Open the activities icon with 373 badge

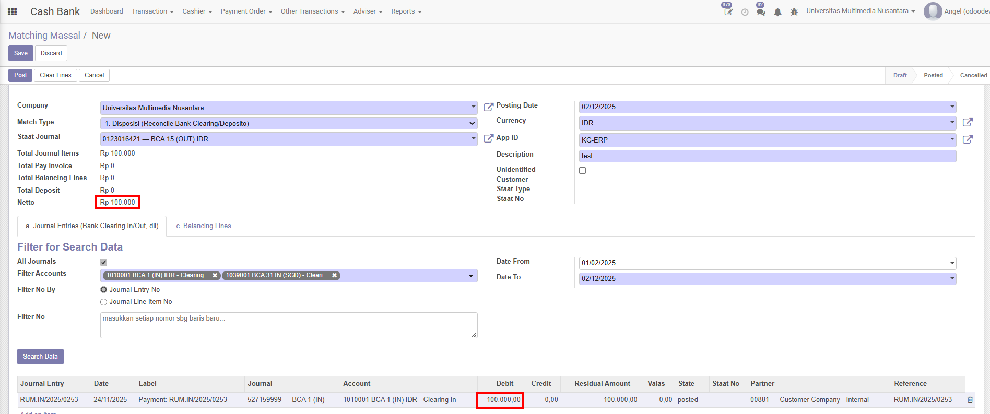pyautogui.click(x=728, y=11)
